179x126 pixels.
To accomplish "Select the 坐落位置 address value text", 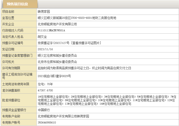I will [77, 18].
